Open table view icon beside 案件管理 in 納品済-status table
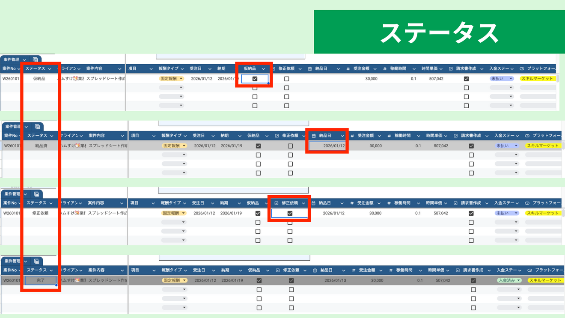The height and width of the screenshot is (318, 565). [37, 127]
